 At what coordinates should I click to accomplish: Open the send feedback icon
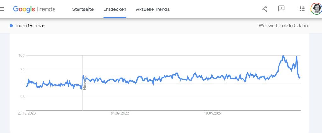coord(281,9)
